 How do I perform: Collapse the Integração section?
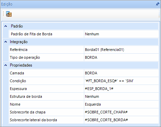pos(5,42)
